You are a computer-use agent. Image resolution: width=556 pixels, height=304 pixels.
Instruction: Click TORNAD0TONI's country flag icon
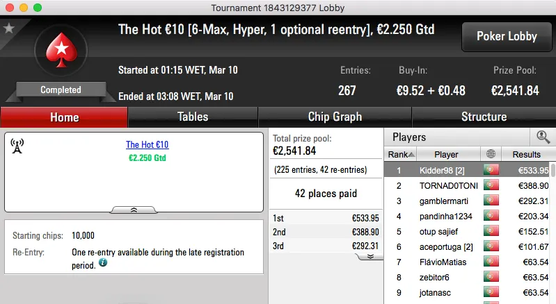[x=492, y=185]
